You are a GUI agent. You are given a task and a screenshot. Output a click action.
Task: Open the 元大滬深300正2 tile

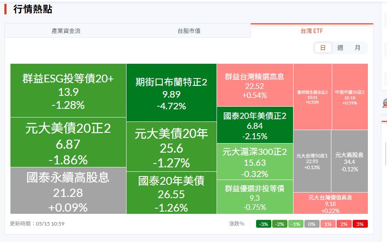coord(255,161)
